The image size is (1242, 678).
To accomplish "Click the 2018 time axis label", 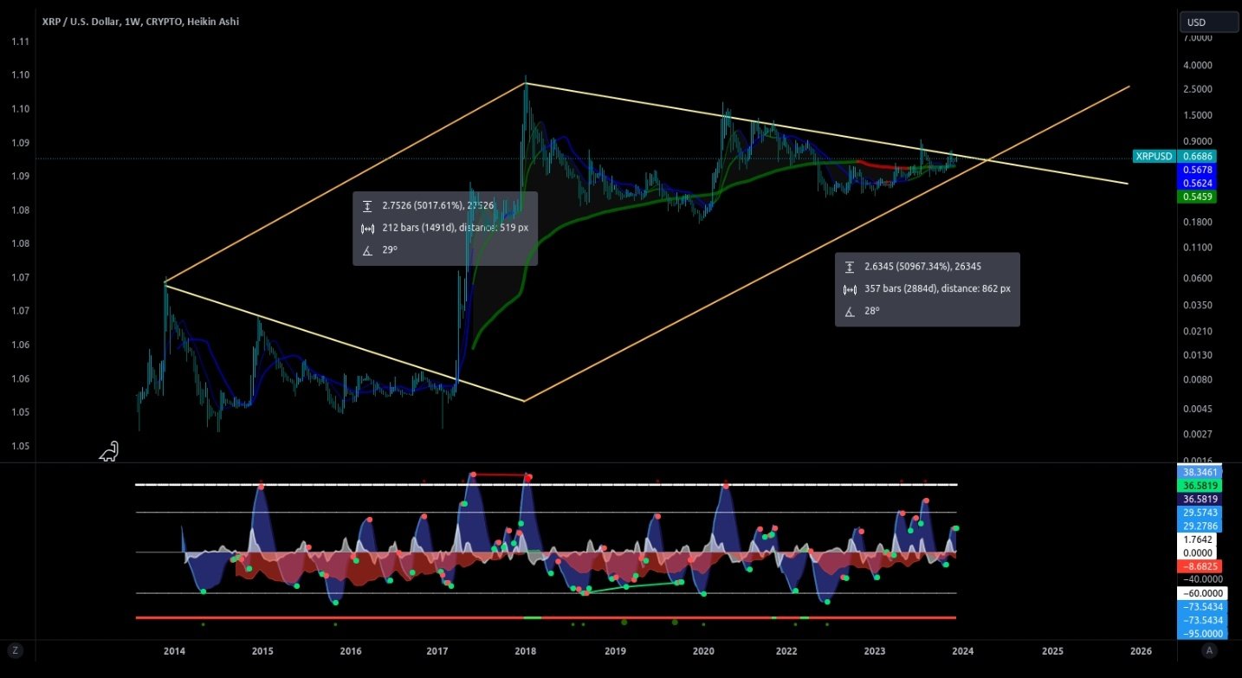I will tap(524, 650).
